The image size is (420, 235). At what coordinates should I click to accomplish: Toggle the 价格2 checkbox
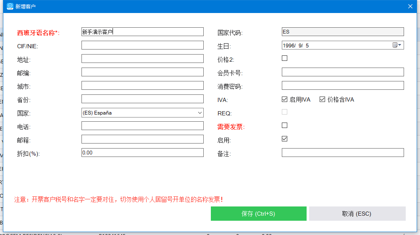pyautogui.click(x=284, y=58)
